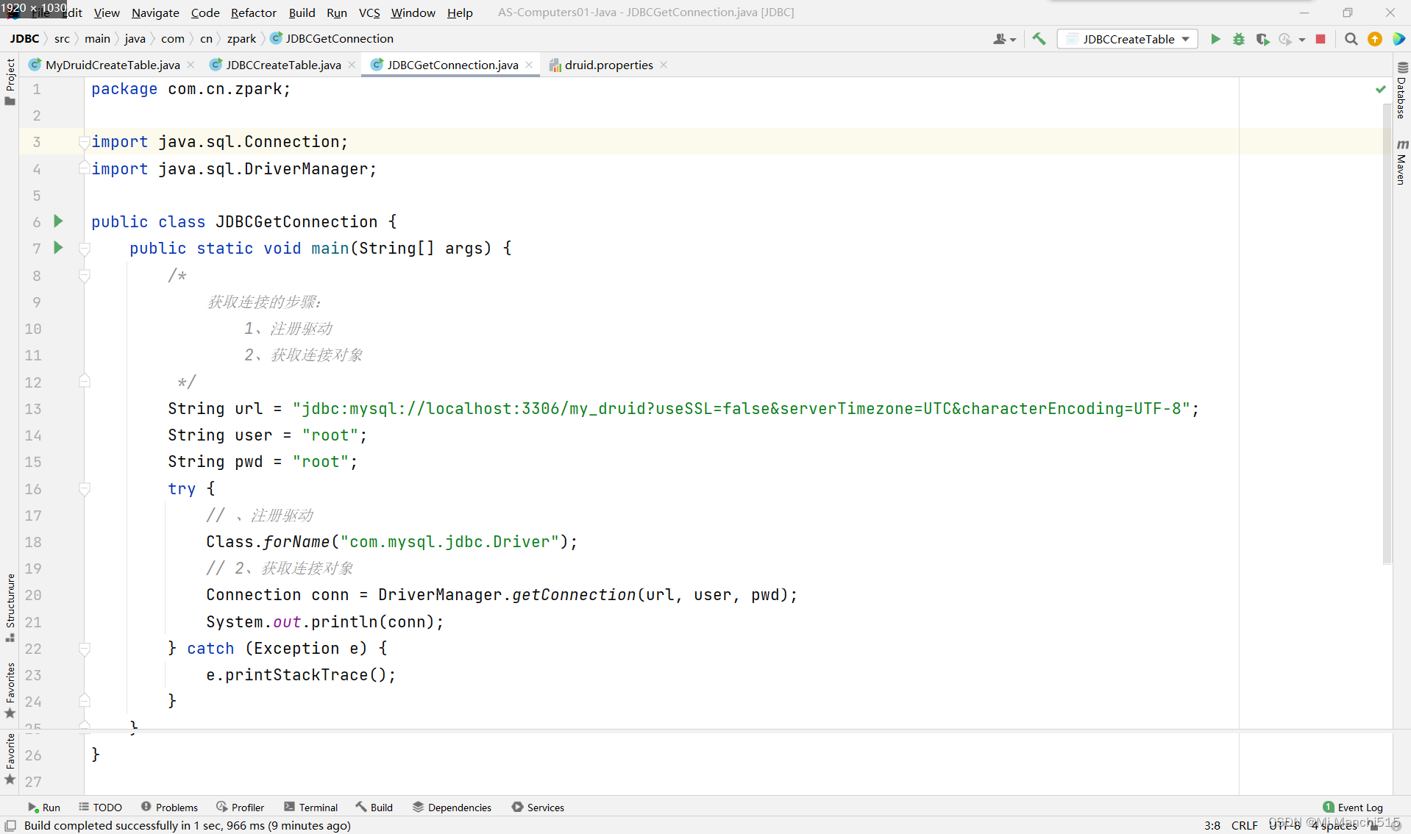The height and width of the screenshot is (834, 1411).
Task: Close the JDBCGetConnection.java tab
Action: point(529,65)
